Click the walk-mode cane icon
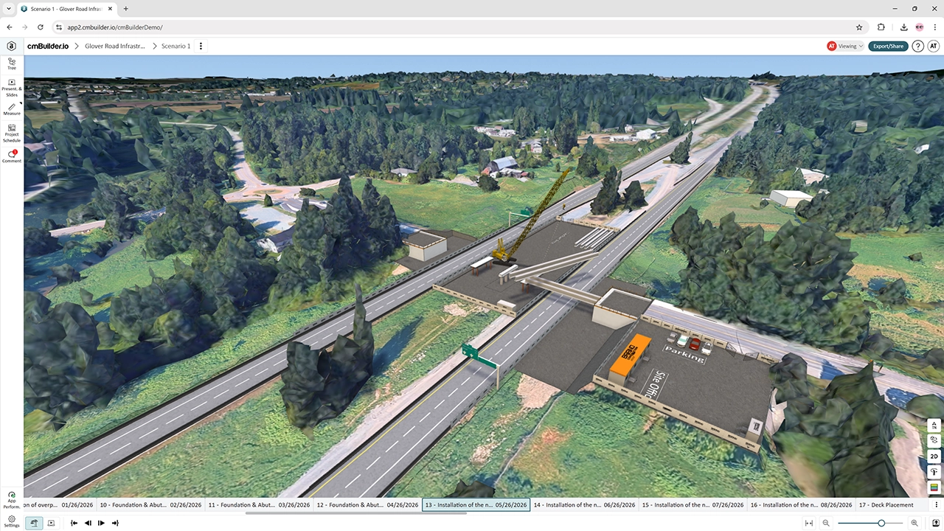The width and height of the screenshot is (944, 531). (x=934, y=472)
